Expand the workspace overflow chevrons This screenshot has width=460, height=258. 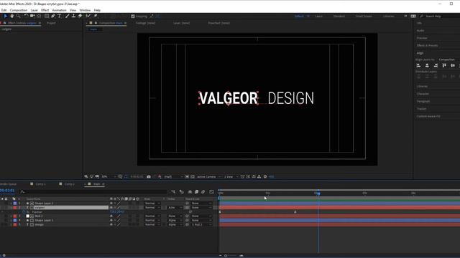pos(405,16)
